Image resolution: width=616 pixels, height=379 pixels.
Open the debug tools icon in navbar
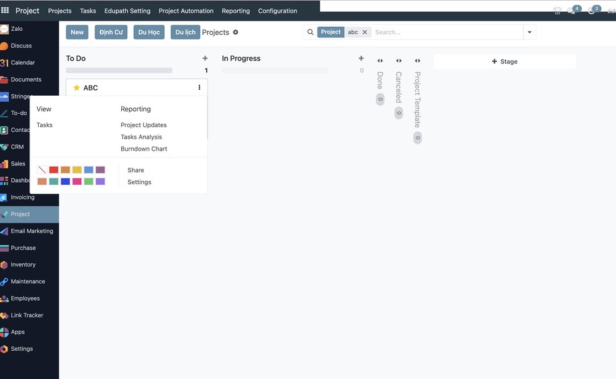557,11
